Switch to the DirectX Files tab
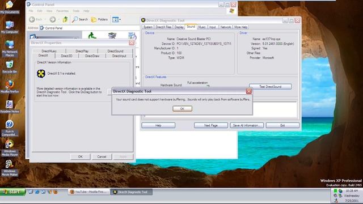This screenshot has width=363, height=204. pyautogui.click(x=163, y=27)
